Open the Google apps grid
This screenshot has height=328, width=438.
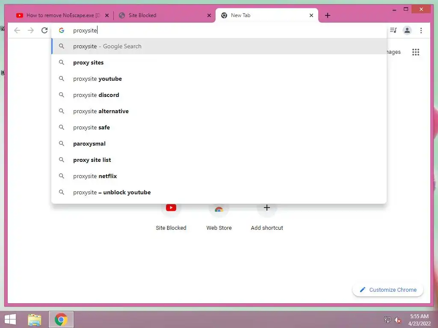click(416, 52)
